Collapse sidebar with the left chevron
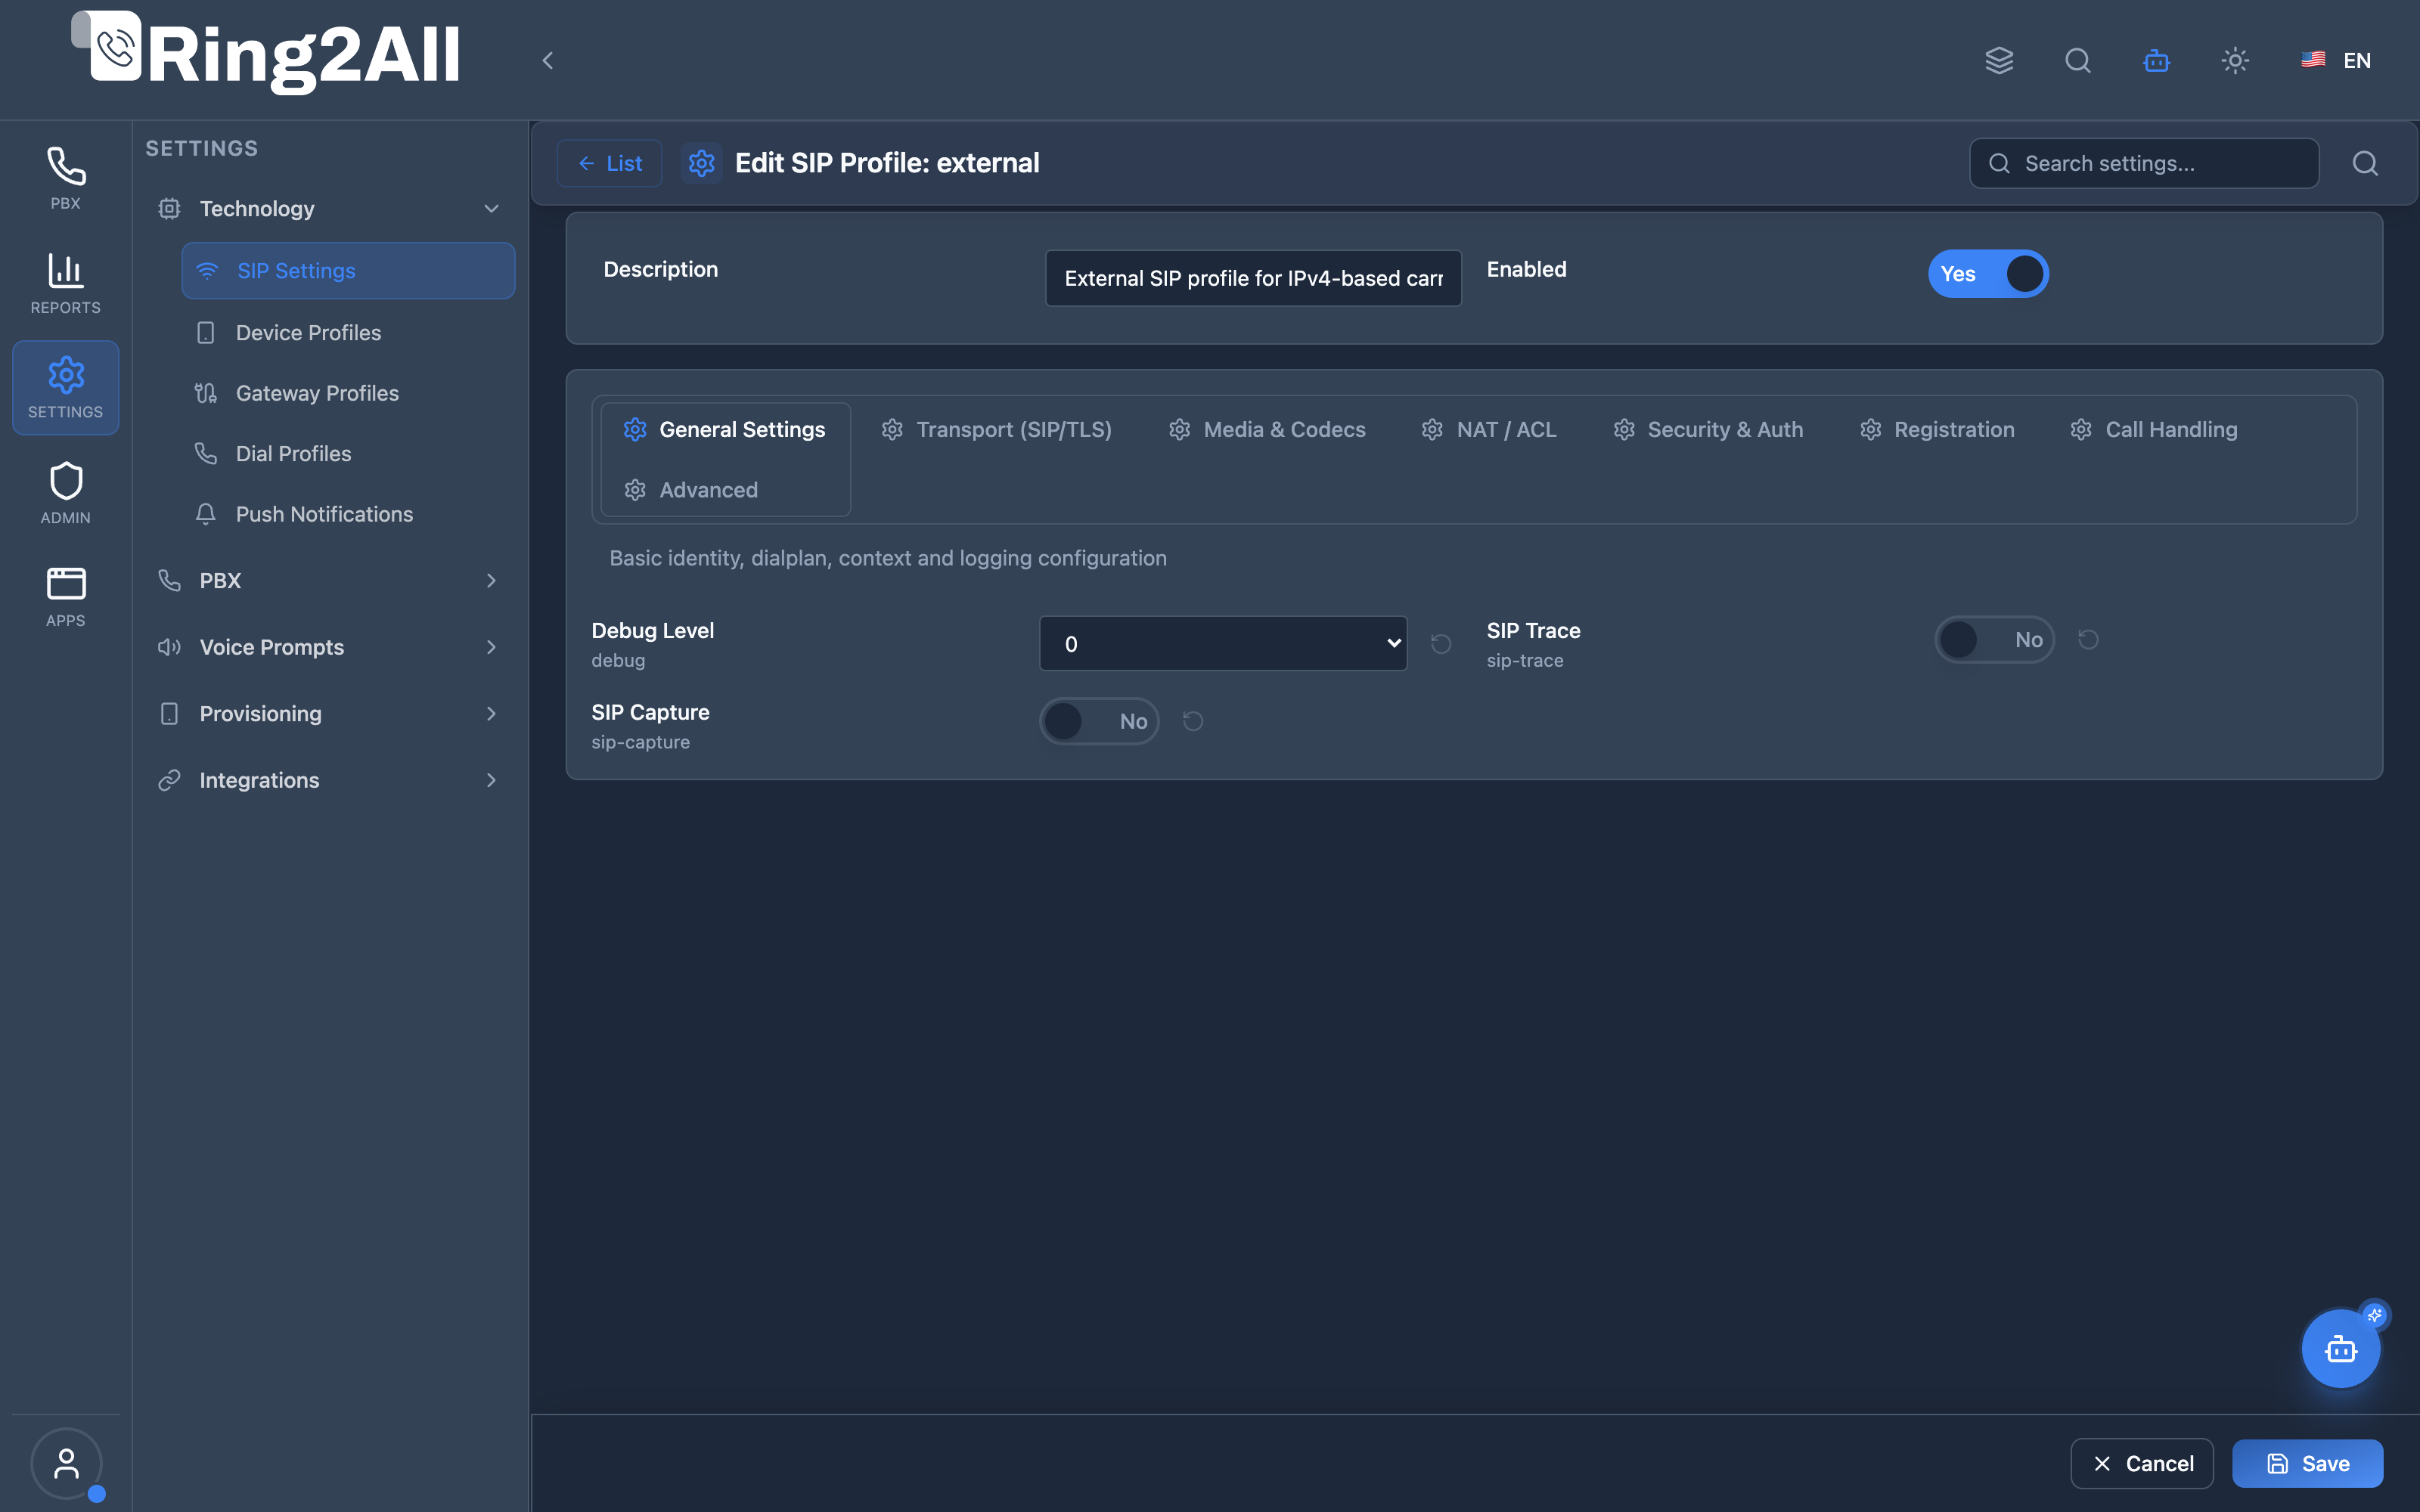The image size is (2420, 1512). point(548,61)
